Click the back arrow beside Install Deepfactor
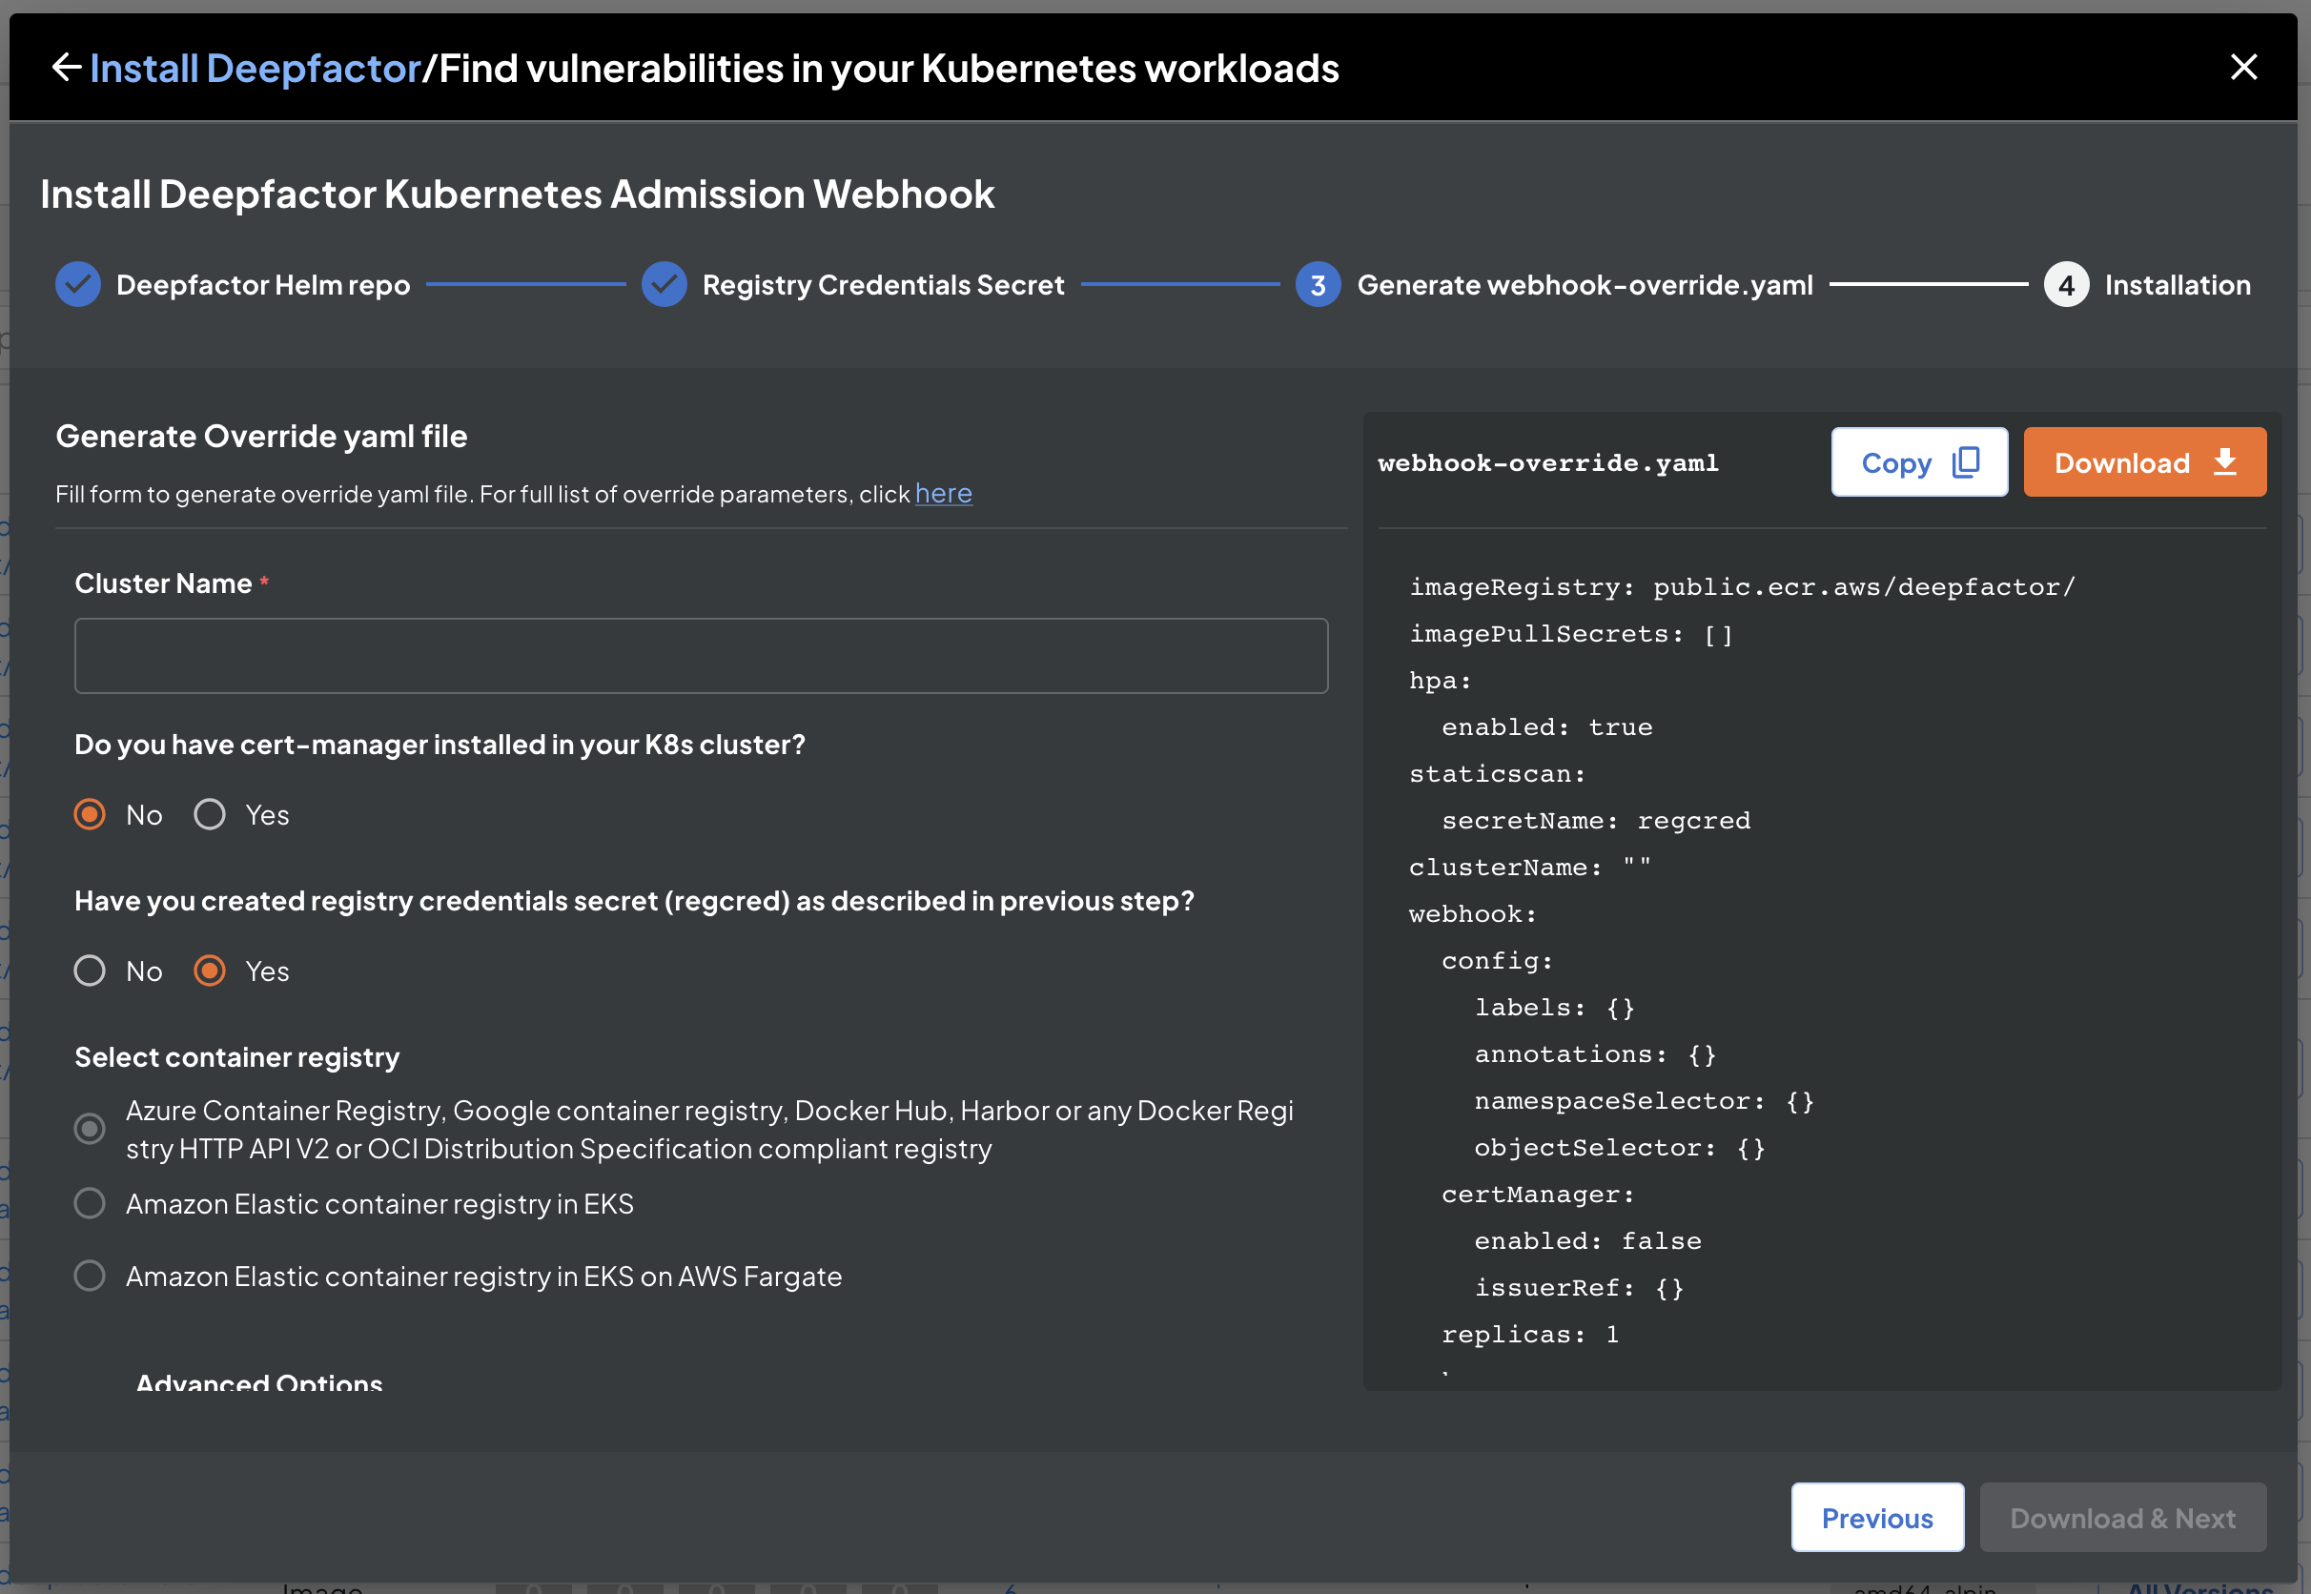The height and width of the screenshot is (1594, 2311). pos(66,68)
